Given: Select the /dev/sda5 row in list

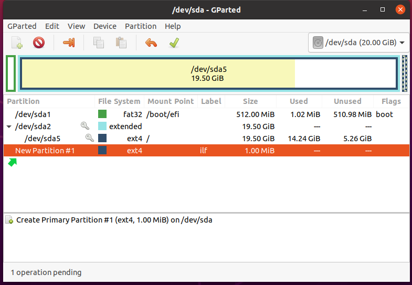Looking at the screenshot, I should pyautogui.click(x=206, y=139).
